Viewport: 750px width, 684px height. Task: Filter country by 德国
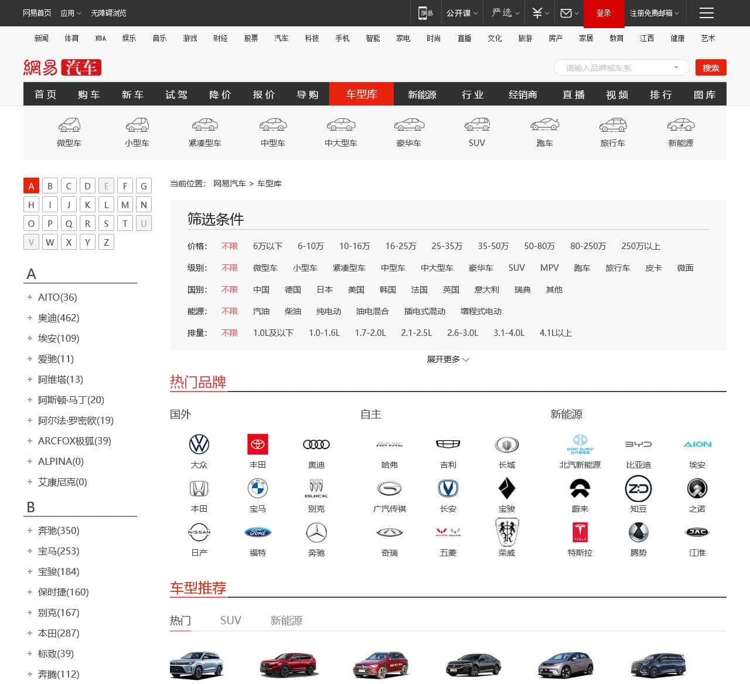pyautogui.click(x=293, y=290)
